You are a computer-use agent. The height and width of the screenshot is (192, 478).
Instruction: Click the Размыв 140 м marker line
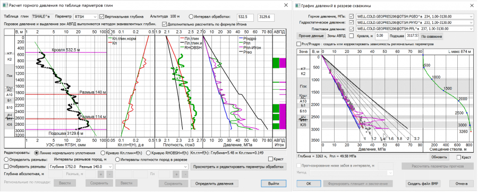coord(65,94)
